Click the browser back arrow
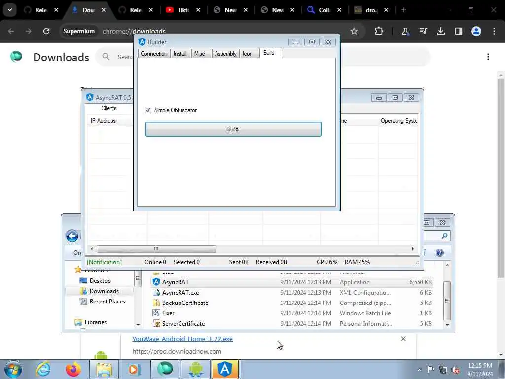 pyautogui.click(x=11, y=31)
